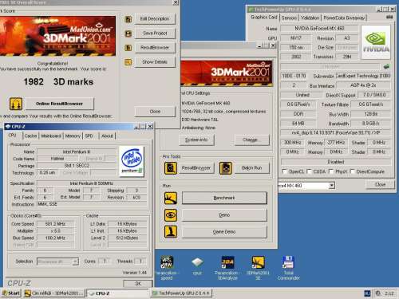The image size is (399, 299).
Task: Start the Benchmark run button
Action: tap(224, 198)
